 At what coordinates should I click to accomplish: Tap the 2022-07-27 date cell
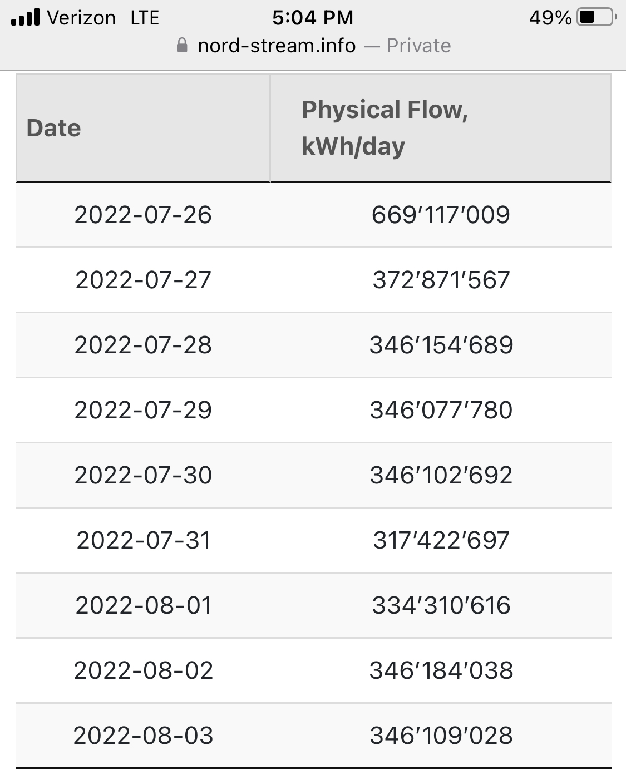tap(143, 280)
